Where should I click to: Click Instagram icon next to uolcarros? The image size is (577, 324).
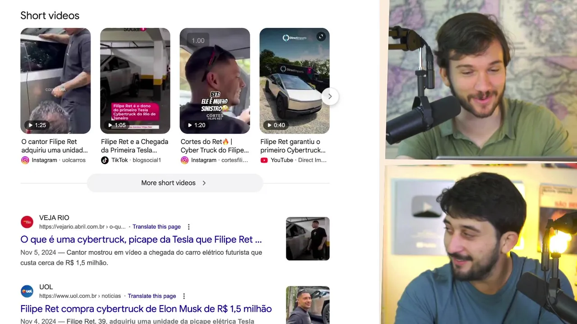25,160
